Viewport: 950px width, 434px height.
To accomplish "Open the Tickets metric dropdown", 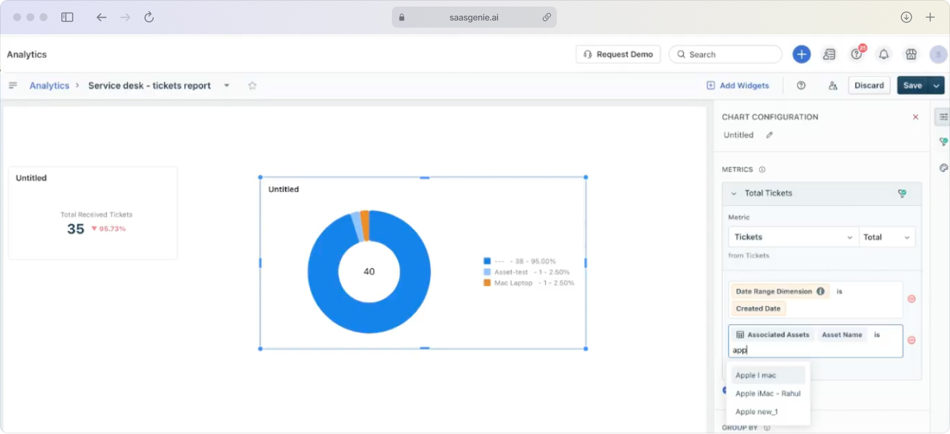I will 793,237.
